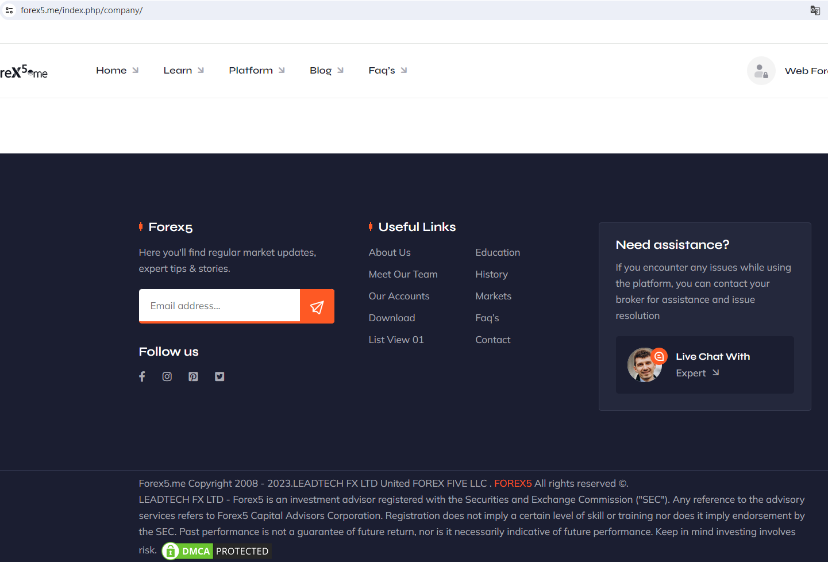The image size is (828, 562).
Task: Open the Education footer link
Action: point(498,252)
